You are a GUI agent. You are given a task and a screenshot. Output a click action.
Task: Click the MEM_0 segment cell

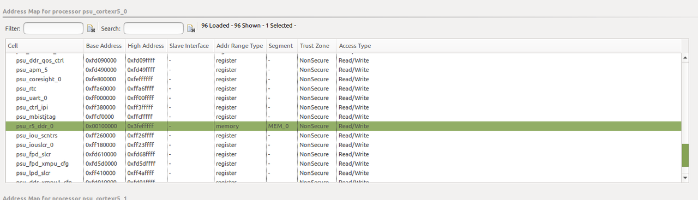[279, 126]
